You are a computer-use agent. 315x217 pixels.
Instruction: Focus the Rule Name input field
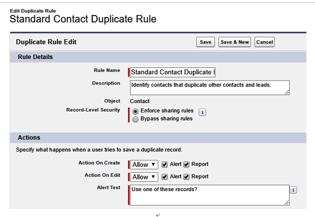tap(173, 72)
